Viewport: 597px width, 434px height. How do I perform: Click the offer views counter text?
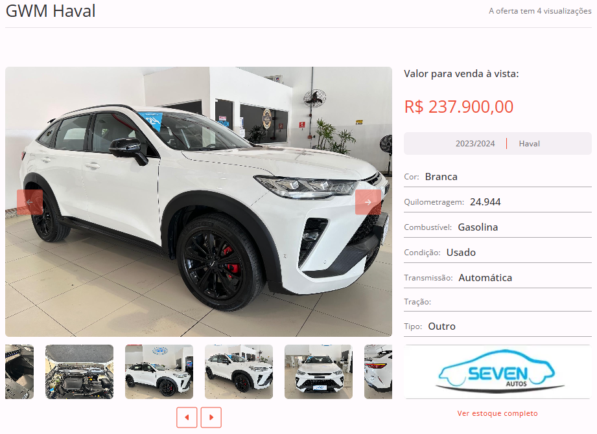click(540, 11)
